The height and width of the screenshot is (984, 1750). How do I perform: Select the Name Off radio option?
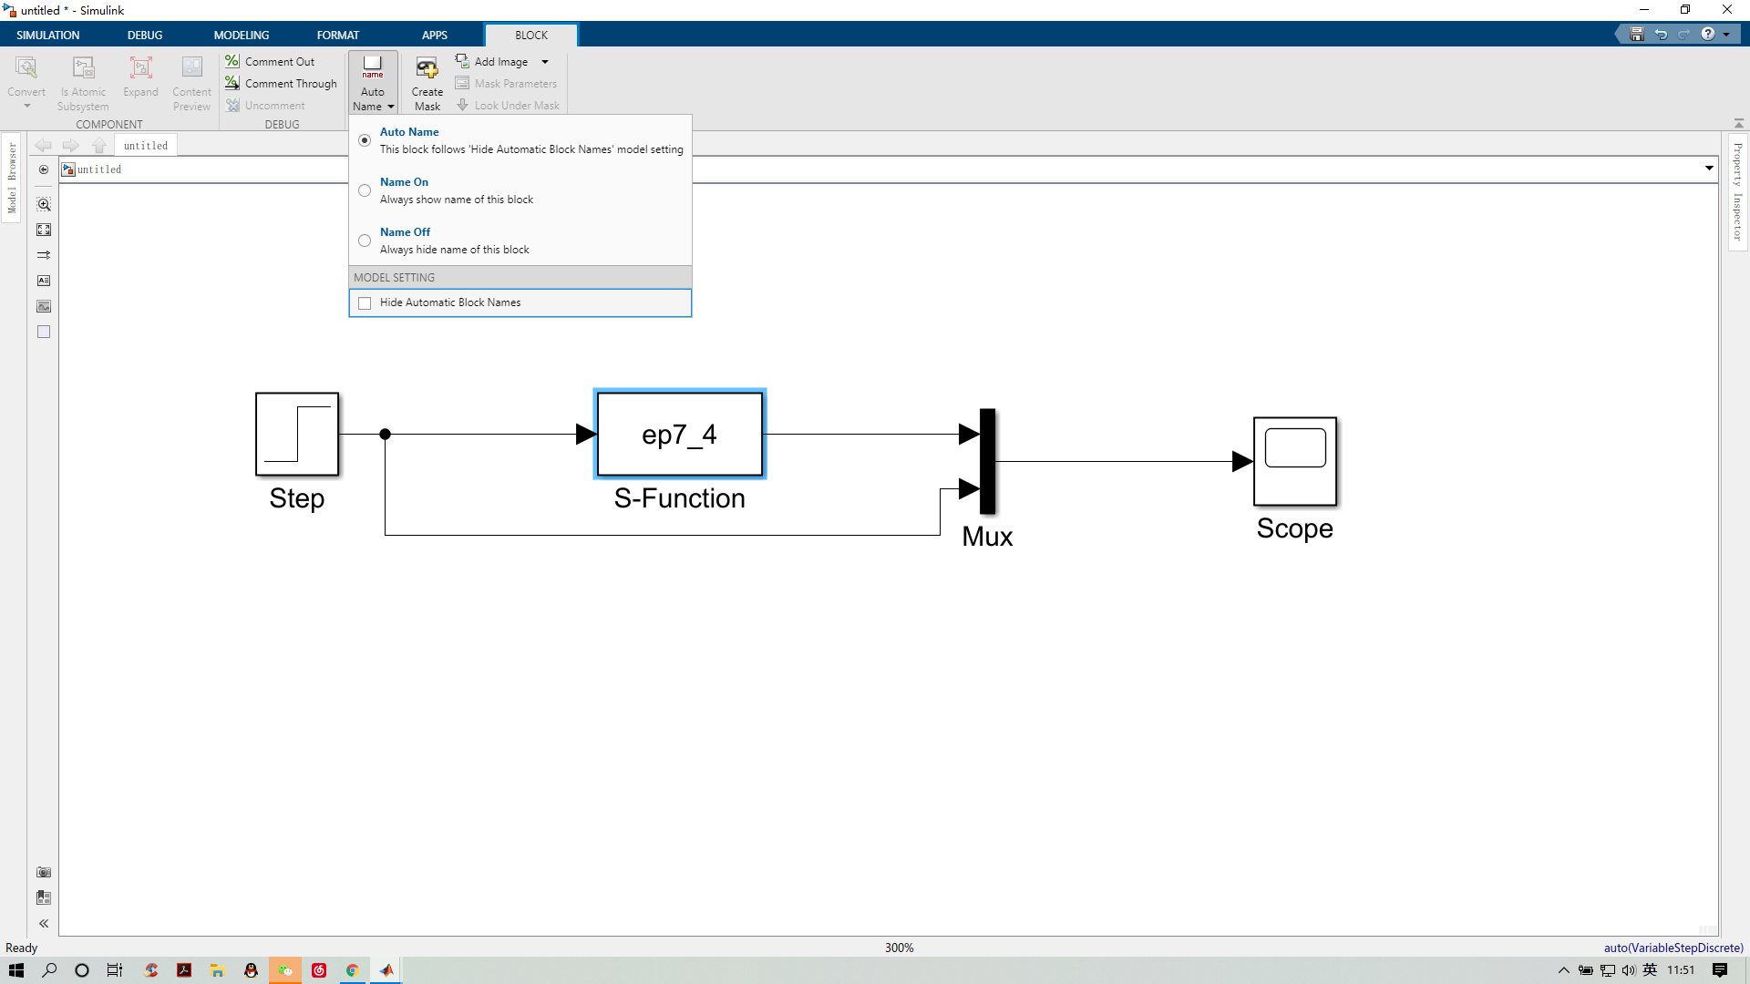(x=365, y=241)
